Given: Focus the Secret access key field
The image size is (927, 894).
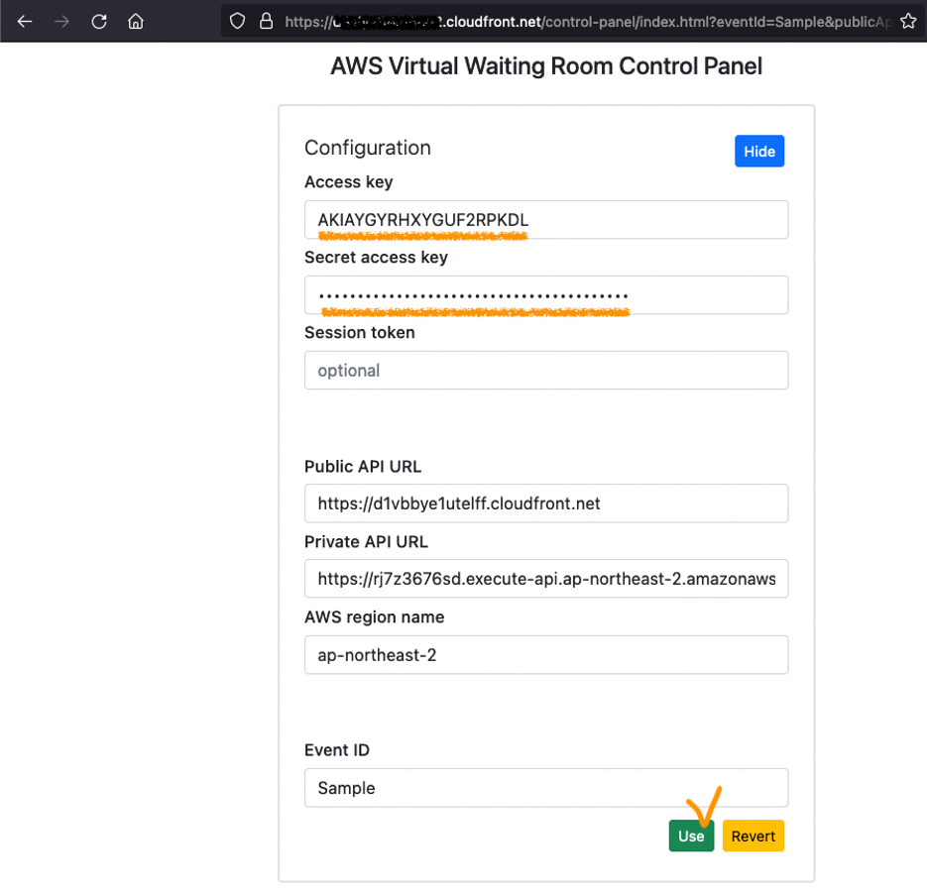Looking at the screenshot, I should tap(546, 294).
